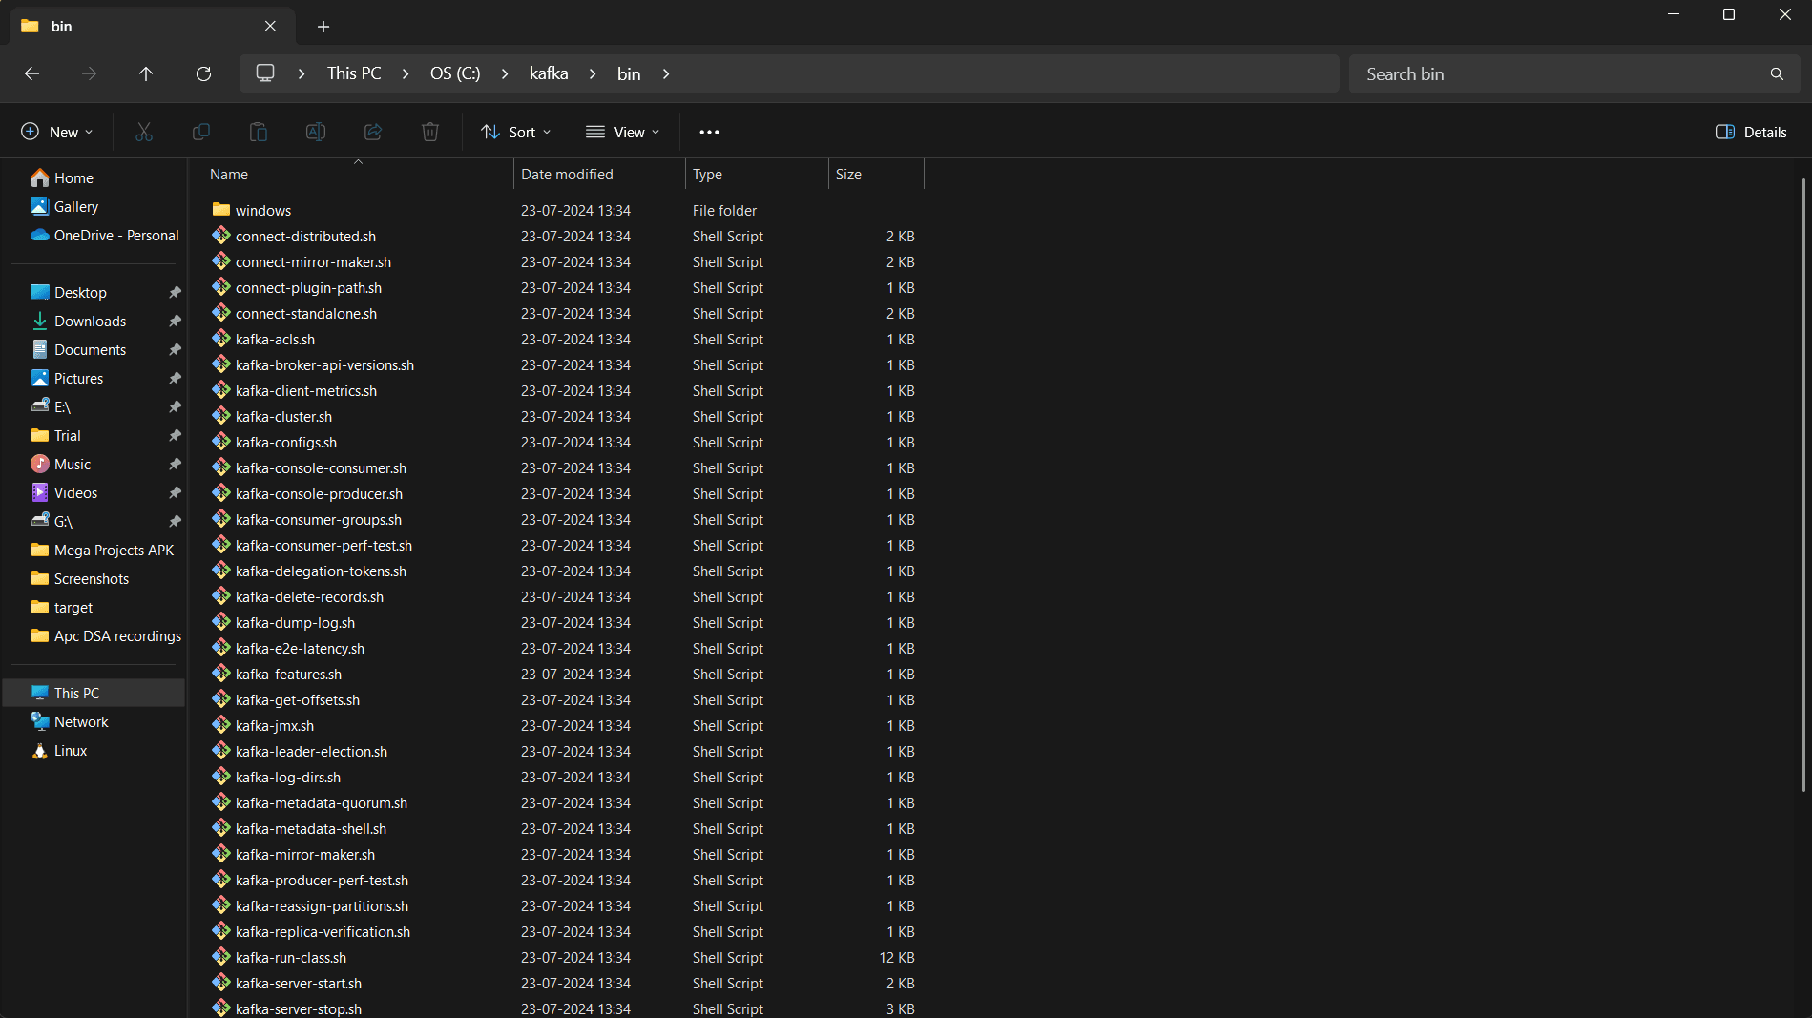Open a new tab with plus icon
Viewport: 1812px width, 1018px height.
point(323,27)
